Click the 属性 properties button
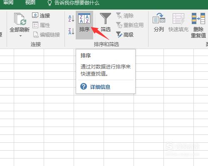Image resolution: width=208 pixels, height=166 pixels. tap(41, 25)
